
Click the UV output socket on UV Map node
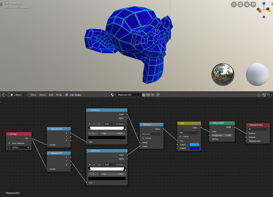click(x=32, y=139)
